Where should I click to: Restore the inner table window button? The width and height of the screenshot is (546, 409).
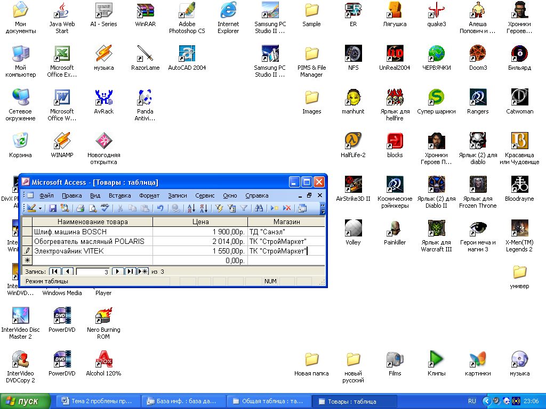pyautogui.click(x=309, y=195)
